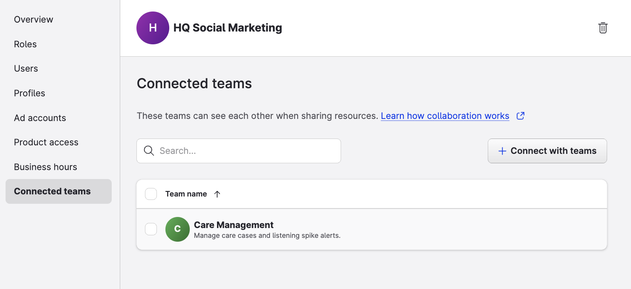The height and width of the screenshot is (289, 631).
Task: Click the HQ Social Marketing avatar
Action: click(x=153, y=28)
